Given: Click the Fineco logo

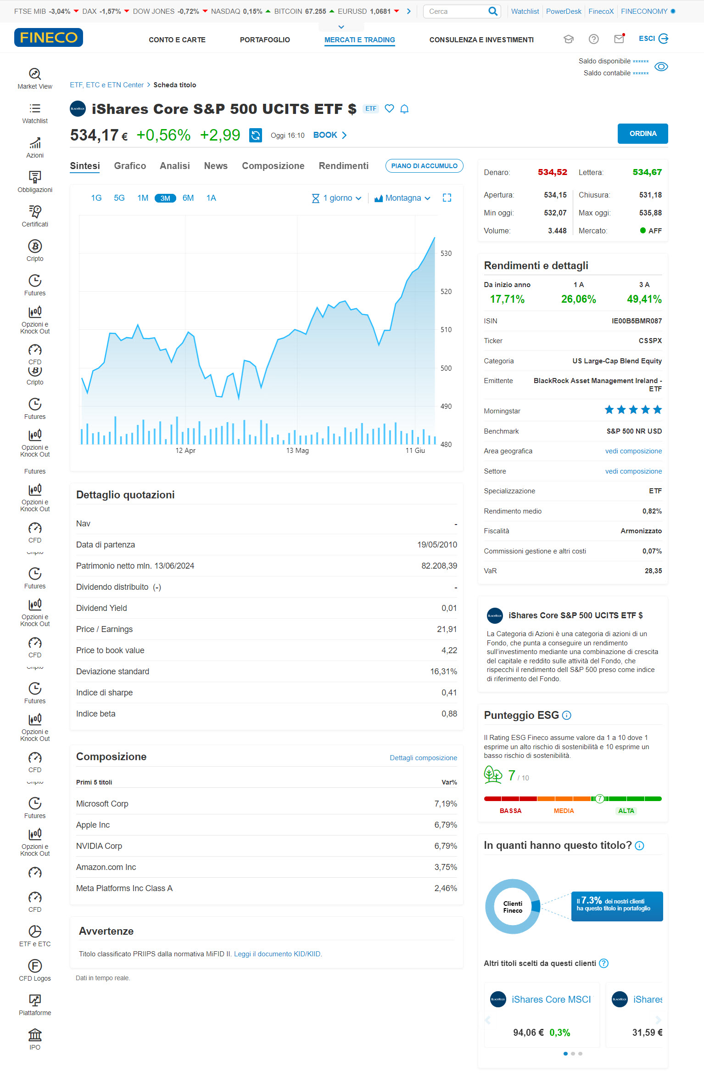Looking at the screenshot, I should tap(49, 37).
